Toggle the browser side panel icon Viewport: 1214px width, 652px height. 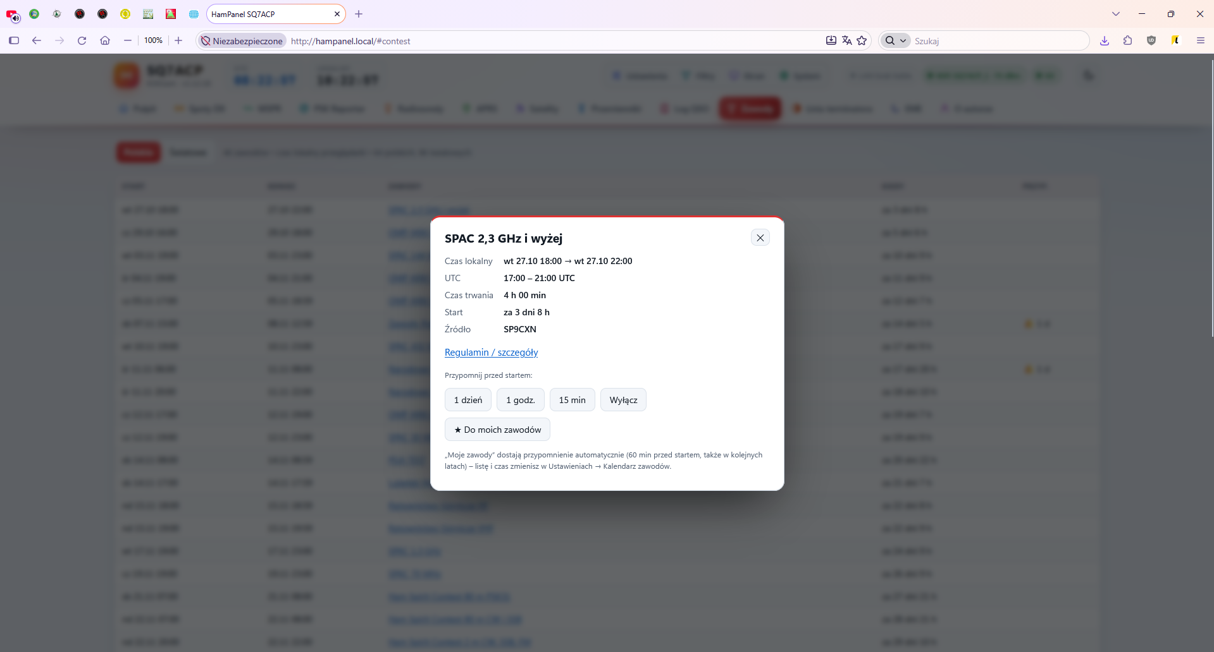pyautogui.click(x=14, y=40)
